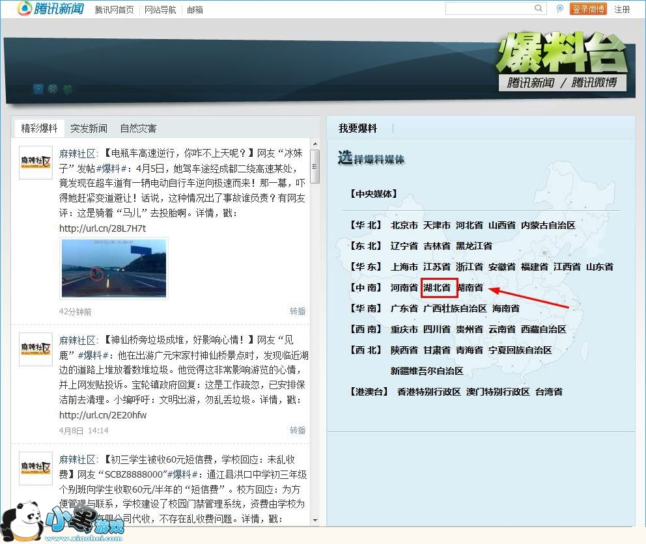The height and width of the screenshot is (544, 646).
Task: Open 邮箱 link
Action: (195, 10)
